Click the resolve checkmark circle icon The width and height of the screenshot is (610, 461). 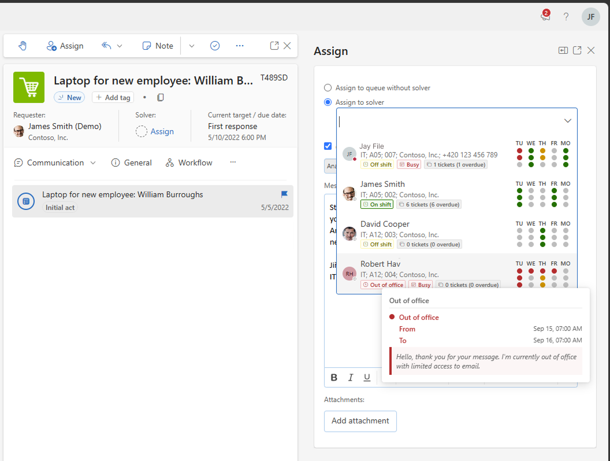click(215, 46)
